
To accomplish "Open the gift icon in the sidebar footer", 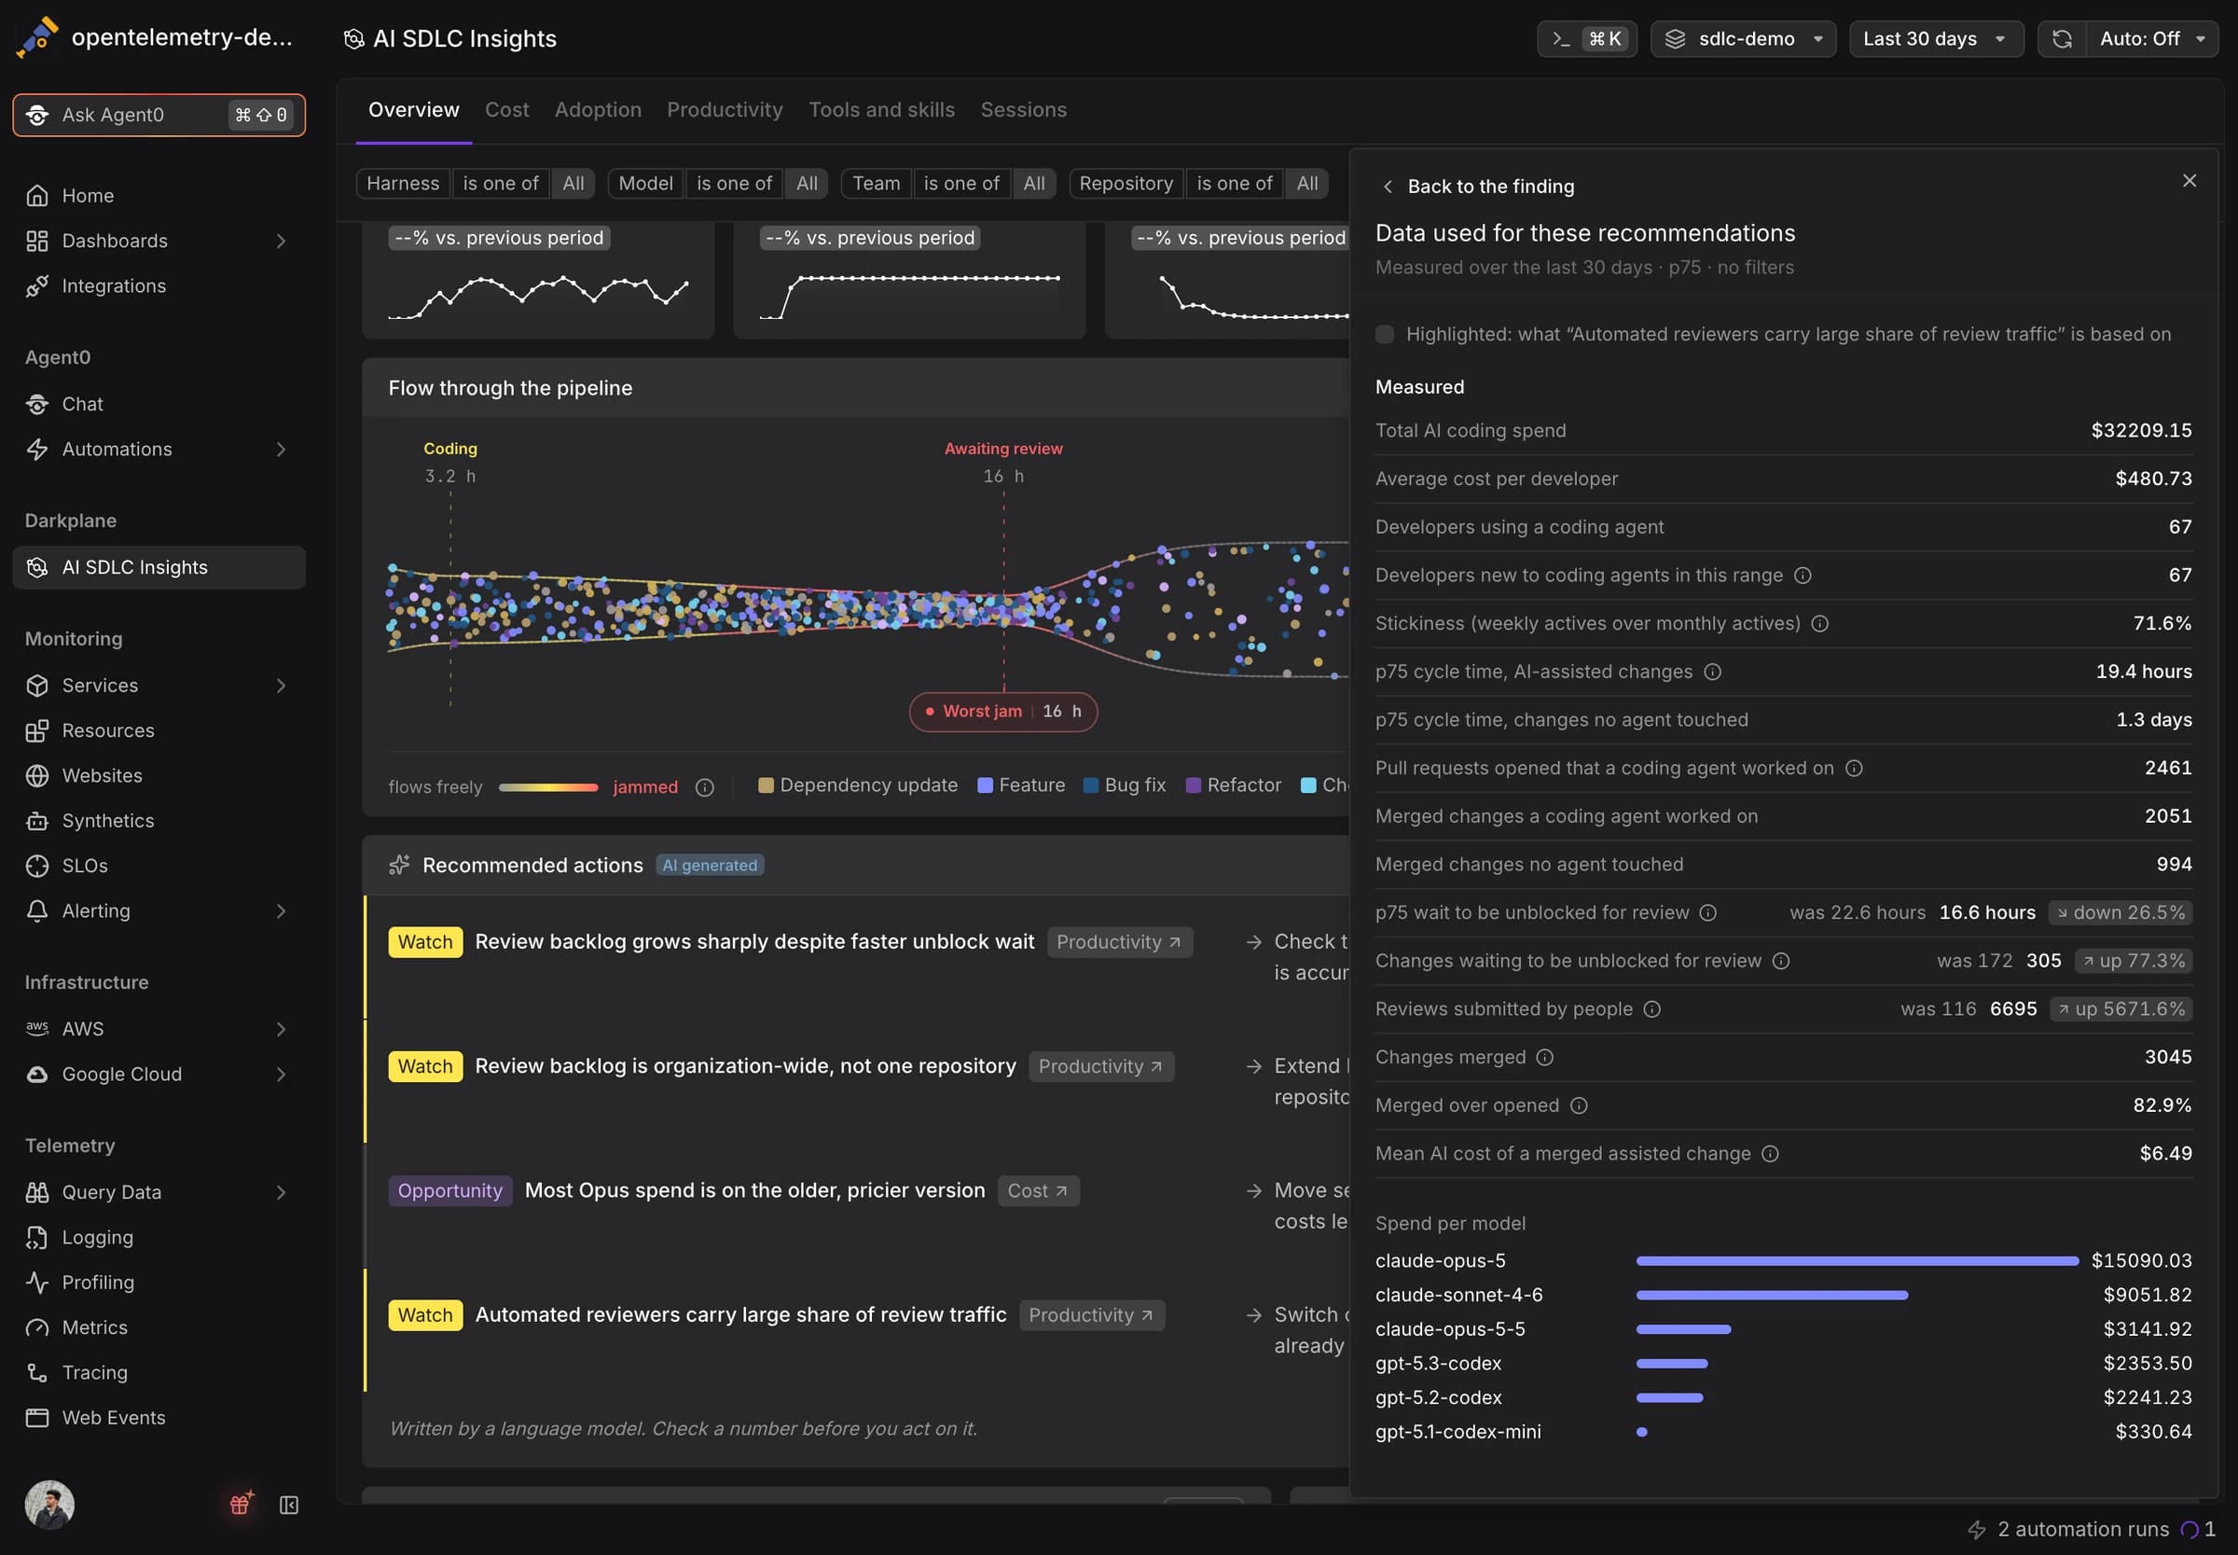I will click(241, 1504).
